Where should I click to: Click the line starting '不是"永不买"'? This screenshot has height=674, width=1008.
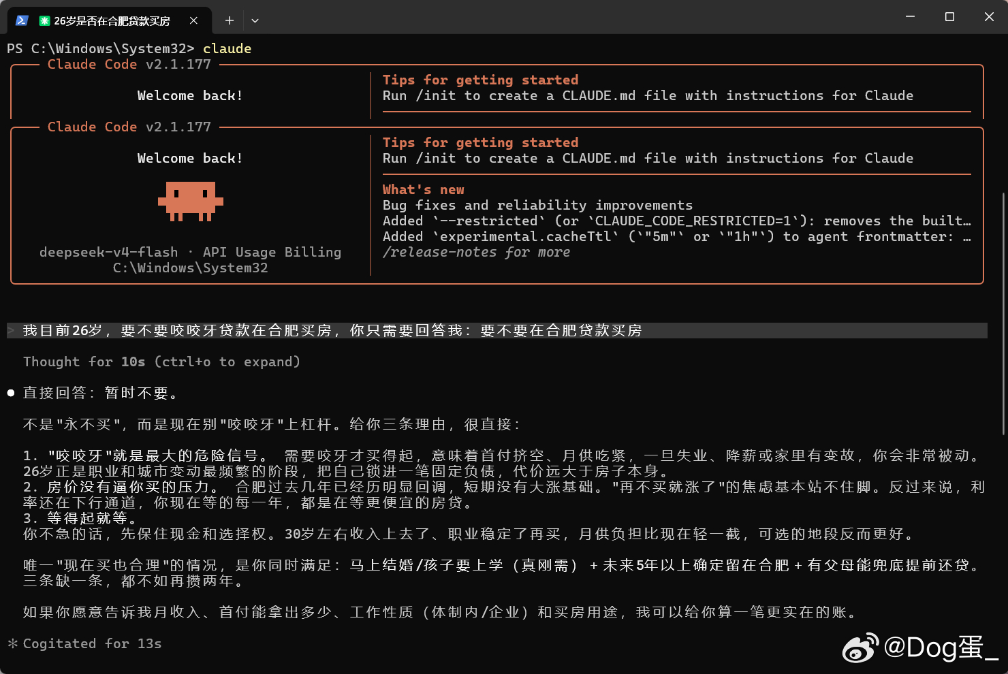(x=272, y=424)
